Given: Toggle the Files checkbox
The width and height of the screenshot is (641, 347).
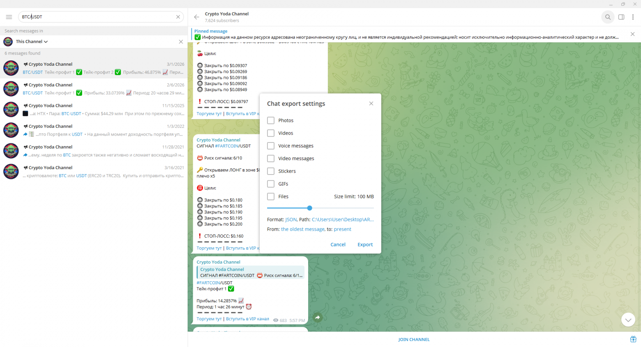Looking at the screenshot, I should [x=271, y=197].
